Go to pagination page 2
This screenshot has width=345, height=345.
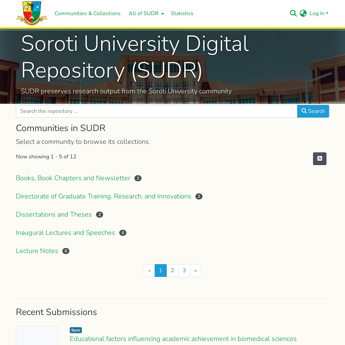tap(172, 271)
